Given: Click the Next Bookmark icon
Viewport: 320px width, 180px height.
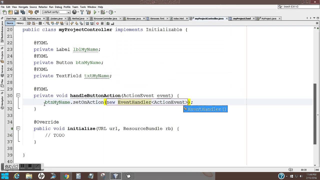Looking at the screenshot, I should [x=76, y=23].
